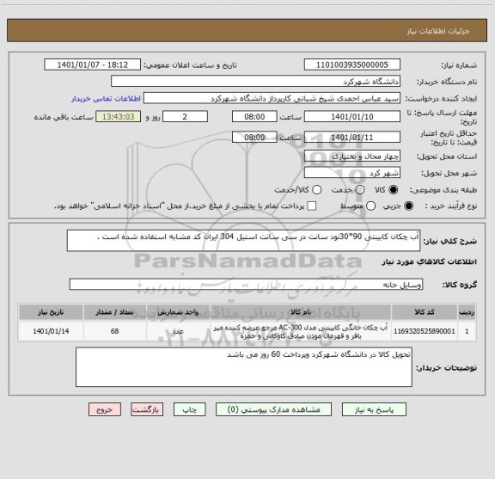Toggle the اسناد خزانه اسلامی payment checkbox
Screen dimensions: 495x479
(312, 206)
